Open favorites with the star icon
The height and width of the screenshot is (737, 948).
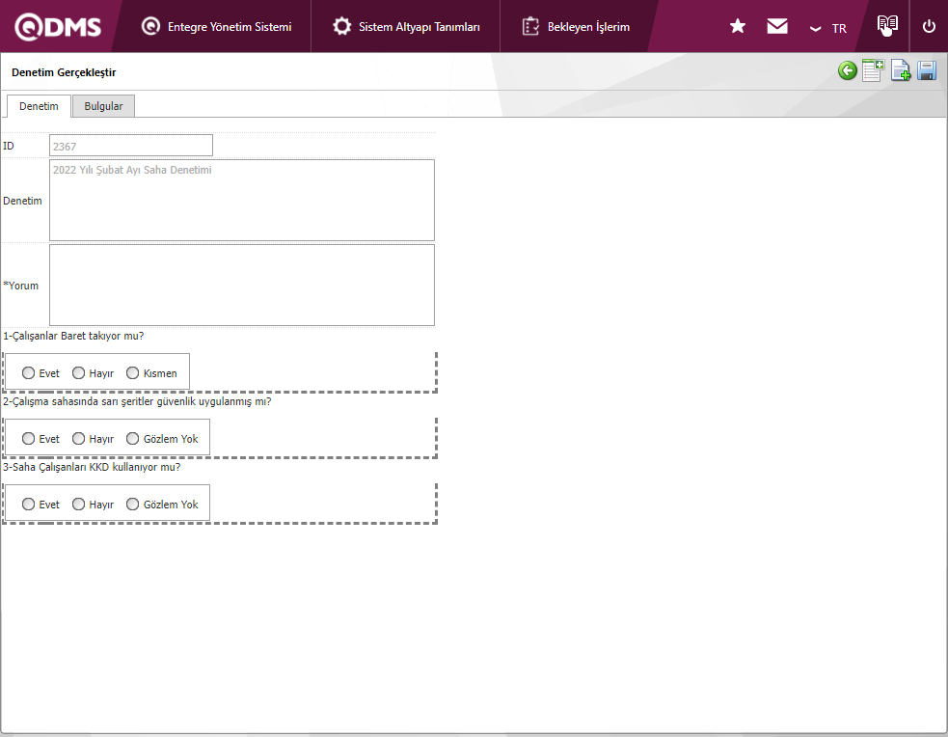[738, 26]
